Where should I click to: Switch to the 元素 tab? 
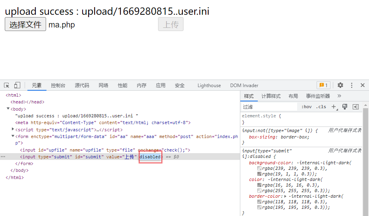click(37, 86)
